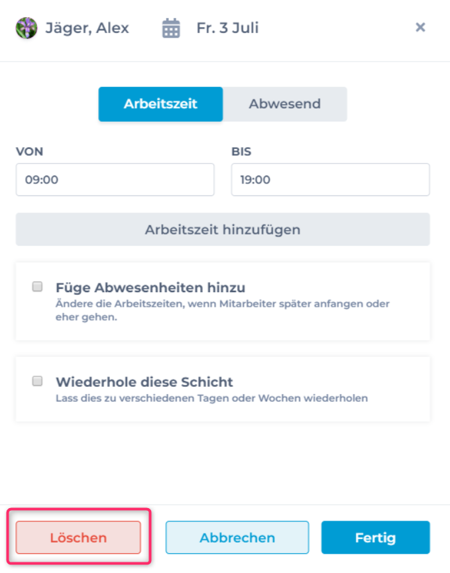The image size is (450, 573).
Task: Enable the Füge Abwesenheiten hinzu checkbox
Action: pos(38,287)
